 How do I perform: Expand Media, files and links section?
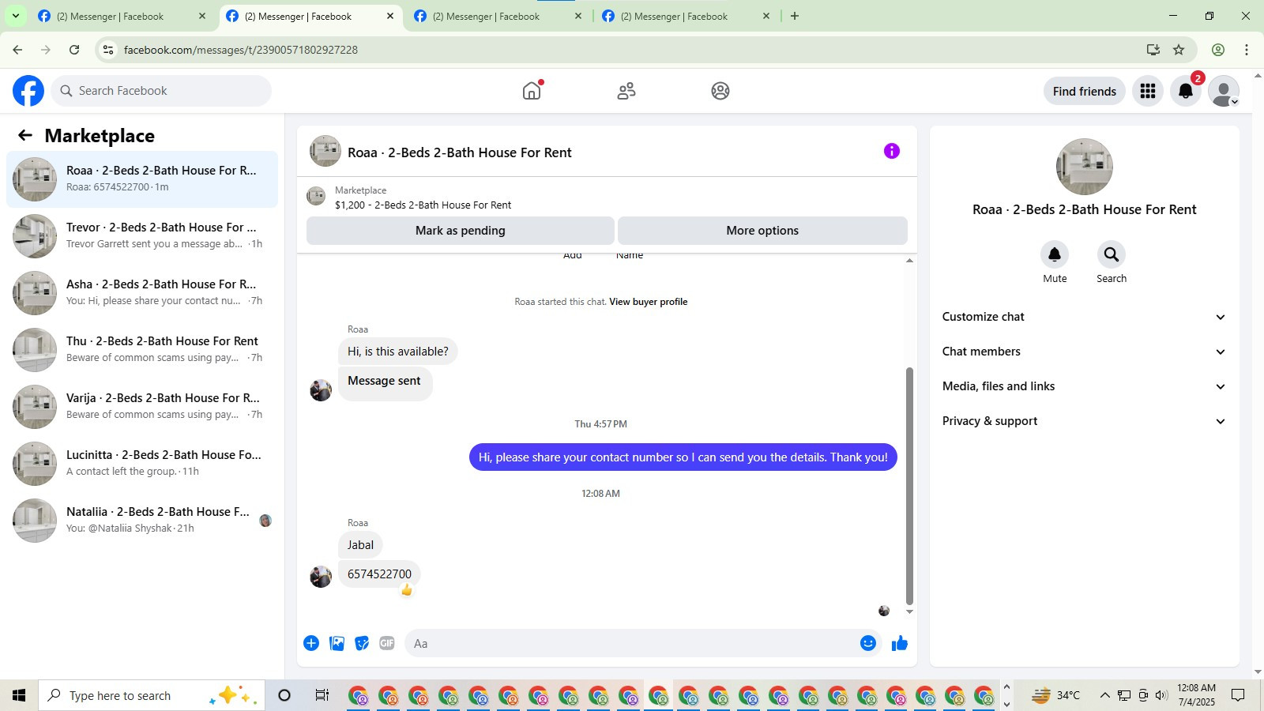coord(1084,386)
